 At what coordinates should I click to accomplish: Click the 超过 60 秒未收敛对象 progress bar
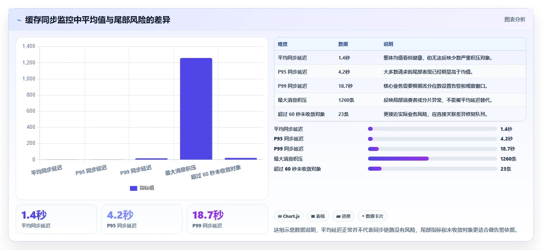pos(432,169)
